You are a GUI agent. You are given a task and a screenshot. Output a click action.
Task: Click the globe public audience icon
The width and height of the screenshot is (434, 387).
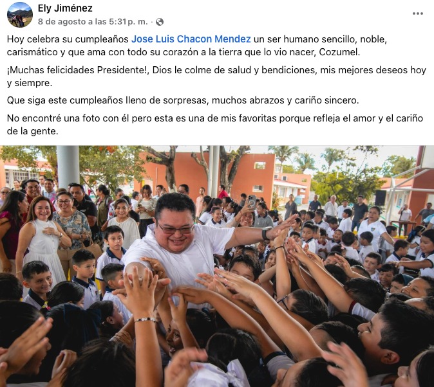[160, 22]
